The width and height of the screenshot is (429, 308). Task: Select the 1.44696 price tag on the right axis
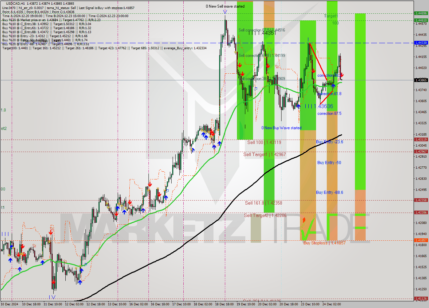421,13
